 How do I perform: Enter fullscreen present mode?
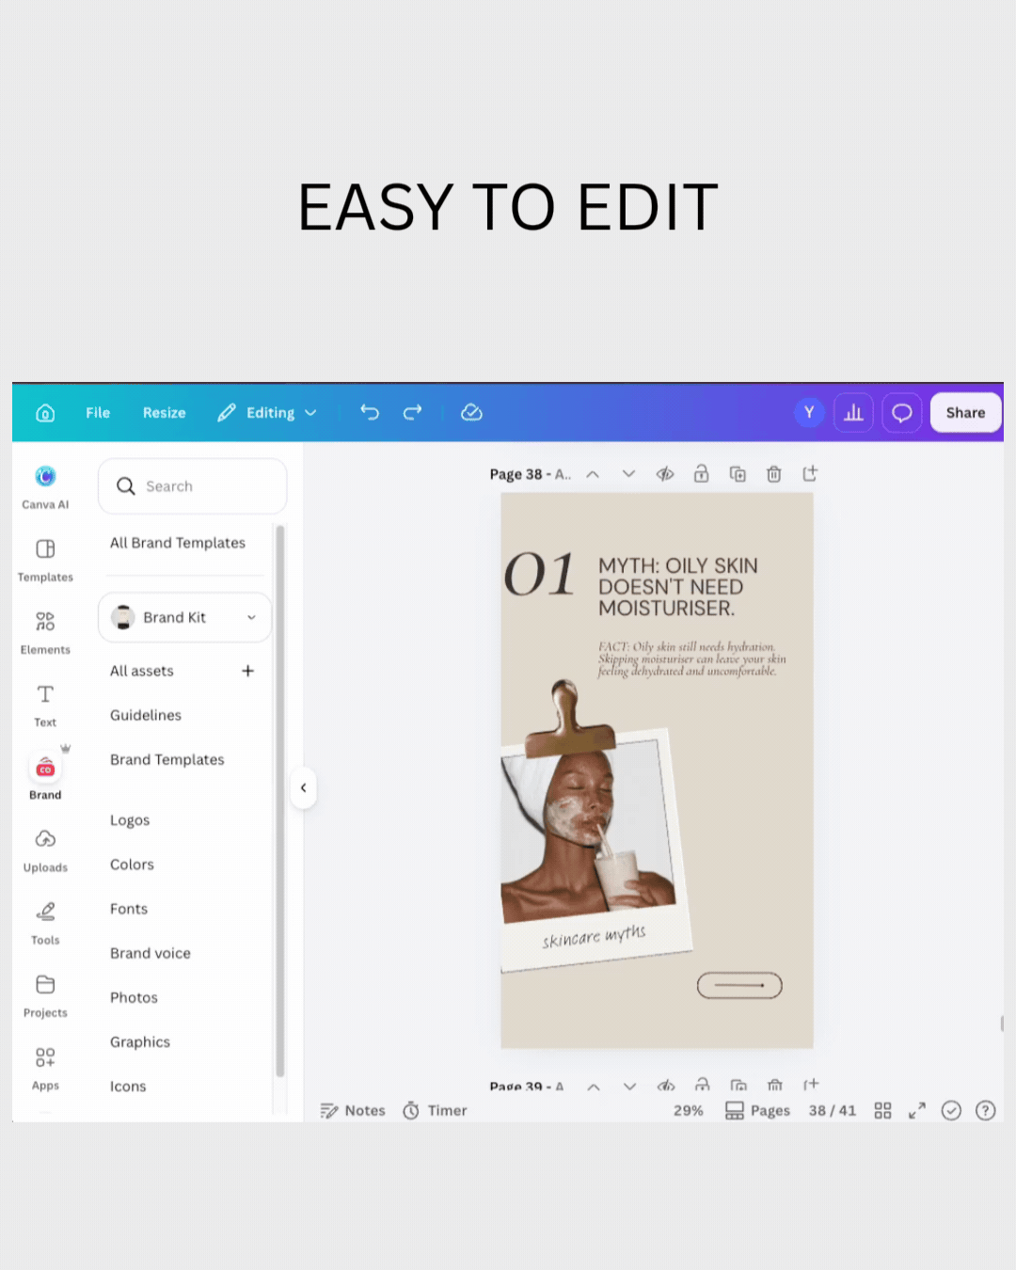(x=917, y=1111)
